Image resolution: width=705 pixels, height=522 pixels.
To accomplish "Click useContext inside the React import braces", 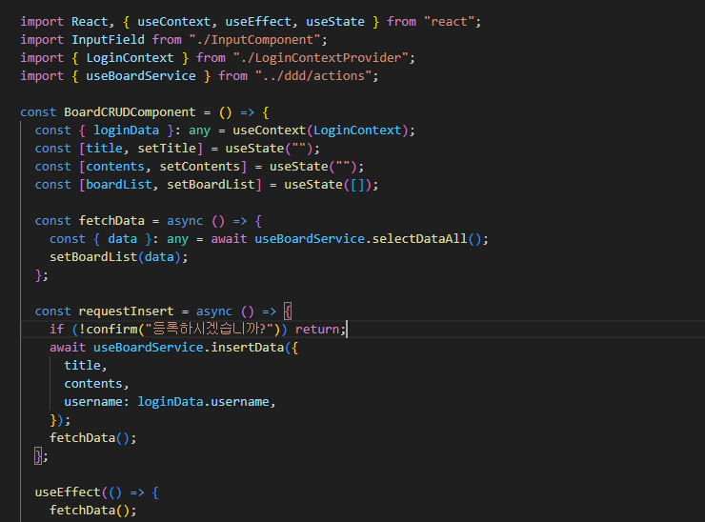I will pos(174,22).
